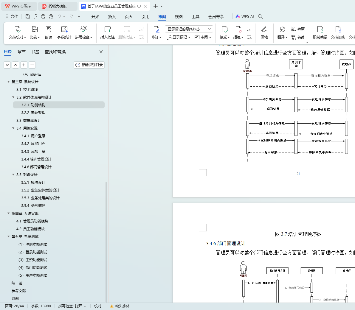Open the quick access toolbar more arrow

(x=79, y=16)
